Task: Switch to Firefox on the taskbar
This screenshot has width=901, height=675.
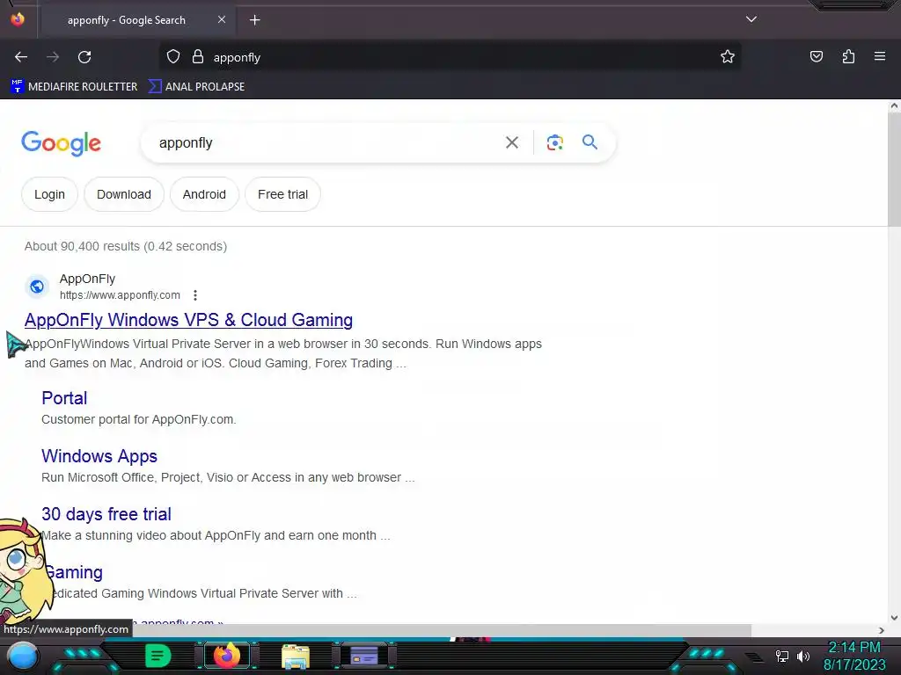Action: click(226, 656)
